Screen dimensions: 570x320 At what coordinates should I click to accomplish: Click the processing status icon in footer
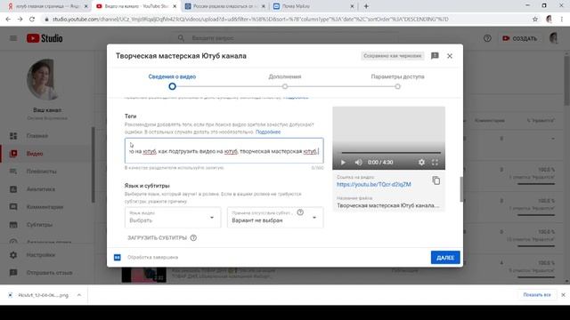[117, 257]
